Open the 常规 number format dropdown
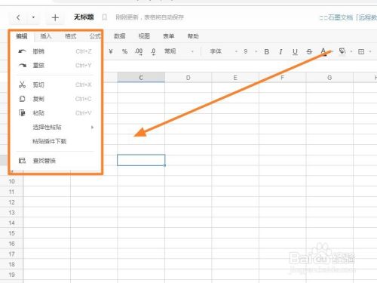 pyautogui.click(x=179, y=51)
